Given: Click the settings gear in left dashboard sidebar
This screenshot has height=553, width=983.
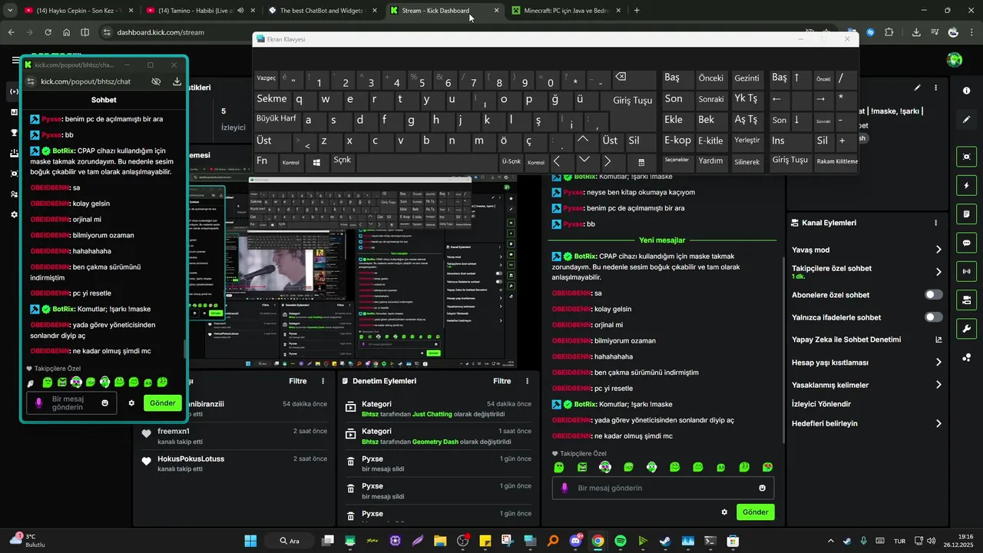Looking at the screenshot, I should click(x=14, y=214).
